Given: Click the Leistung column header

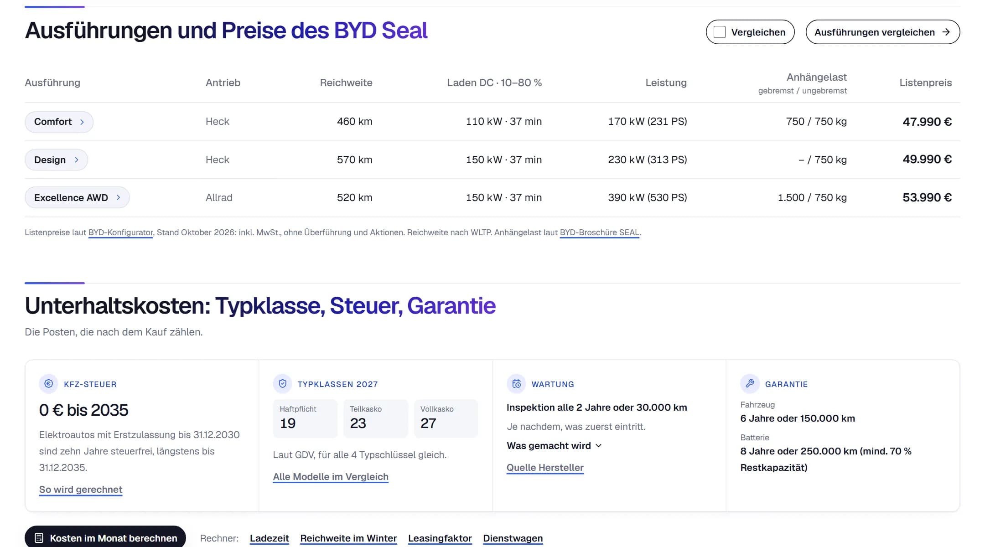Looking at the screenshot, I should (666, 83).
